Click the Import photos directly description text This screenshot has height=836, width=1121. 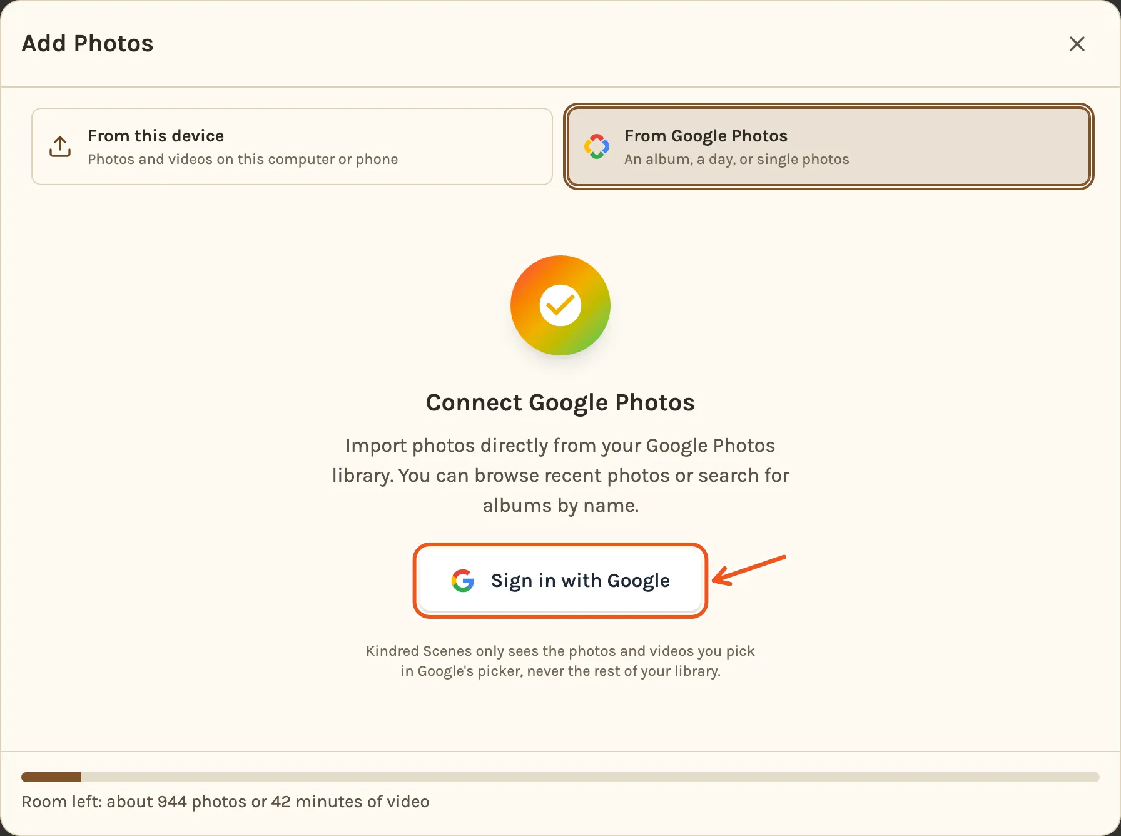pos(560,476)
